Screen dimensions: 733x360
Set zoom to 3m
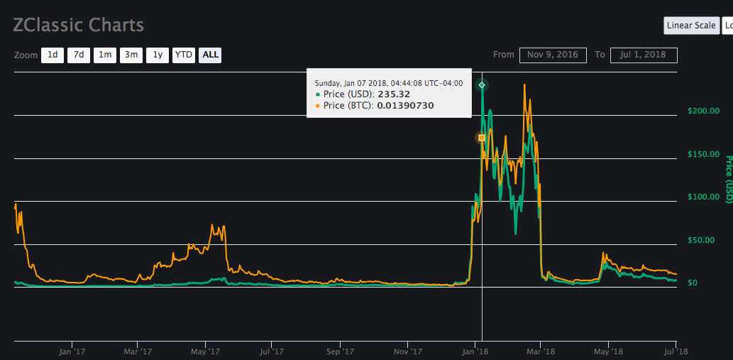[x=131, y=55]
